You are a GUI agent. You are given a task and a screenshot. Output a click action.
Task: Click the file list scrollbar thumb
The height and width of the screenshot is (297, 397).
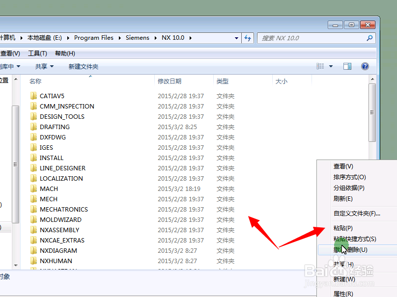pyautogui.click(x=372, y=112)
